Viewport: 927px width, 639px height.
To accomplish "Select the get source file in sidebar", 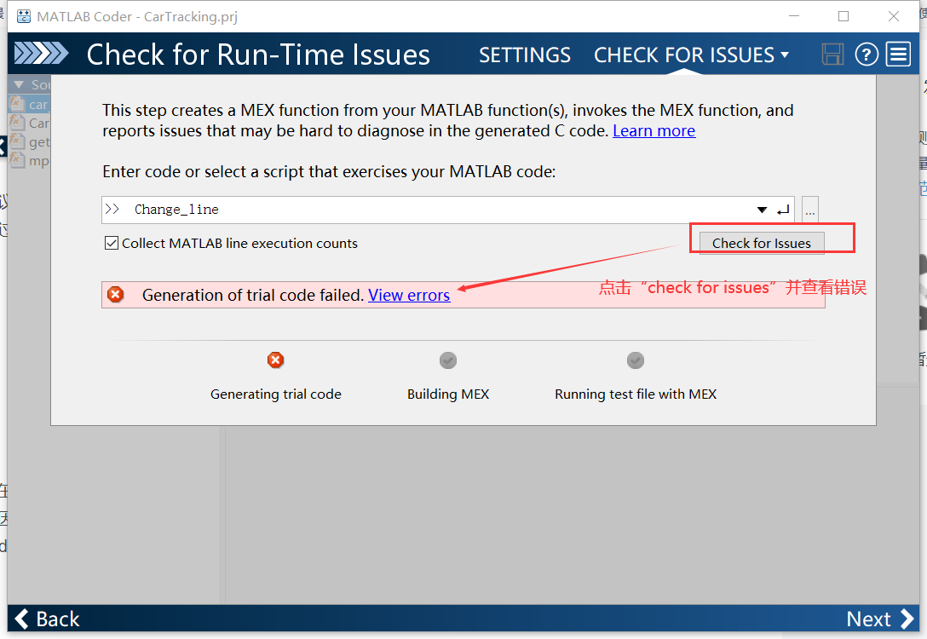I will (x=30, y=142).
